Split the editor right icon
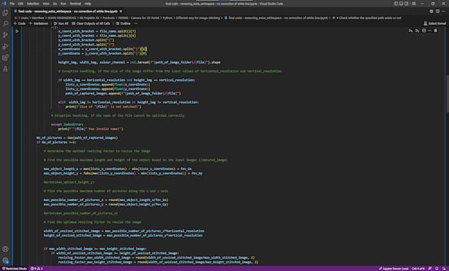 [438, 11]
